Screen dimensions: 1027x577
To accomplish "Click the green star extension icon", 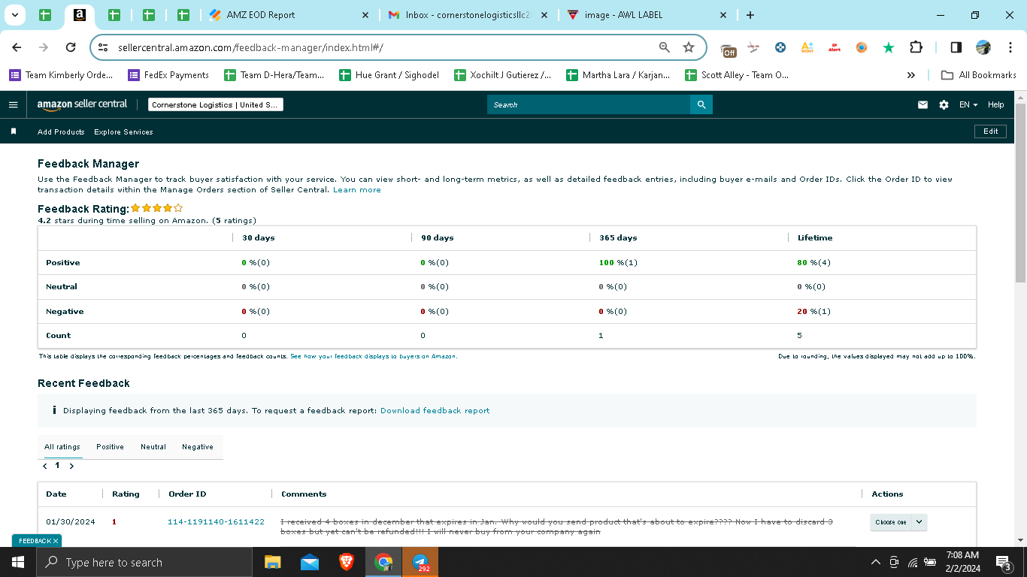I will (x=889, y=47).
